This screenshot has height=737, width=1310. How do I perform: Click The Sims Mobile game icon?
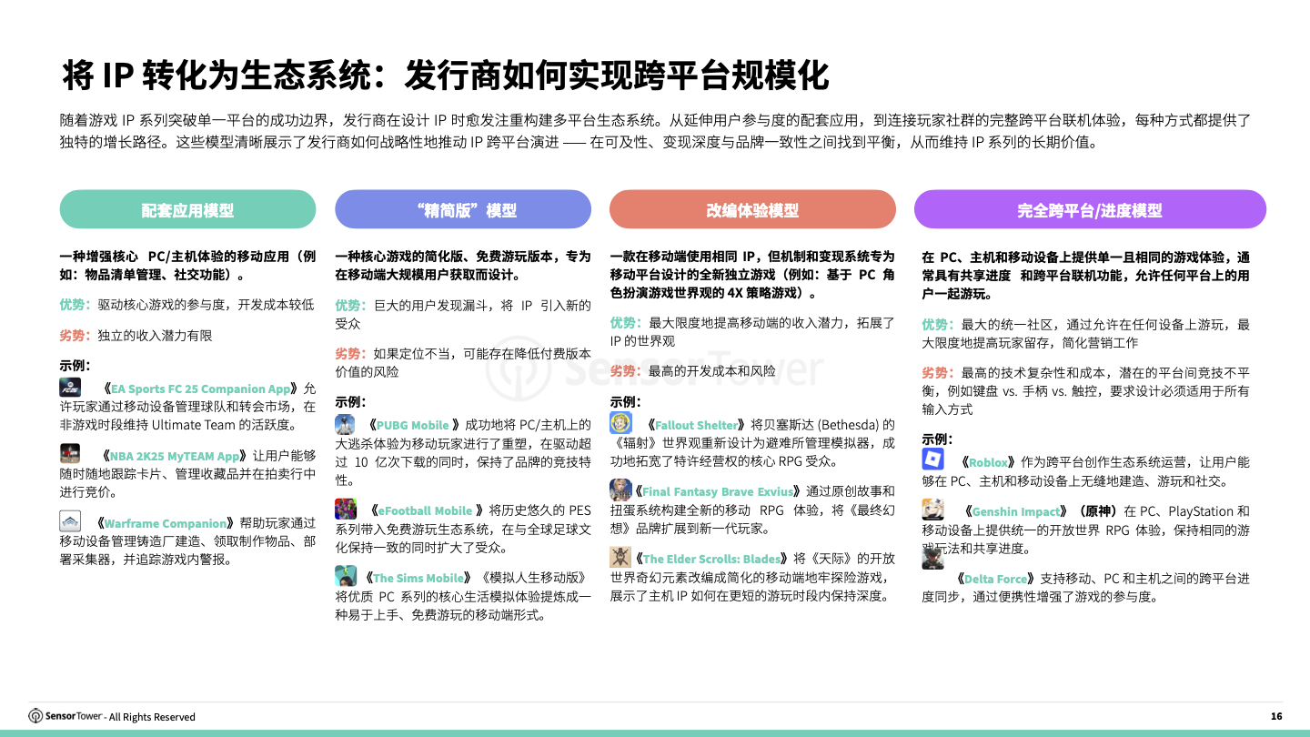click(x=346, y=575)
